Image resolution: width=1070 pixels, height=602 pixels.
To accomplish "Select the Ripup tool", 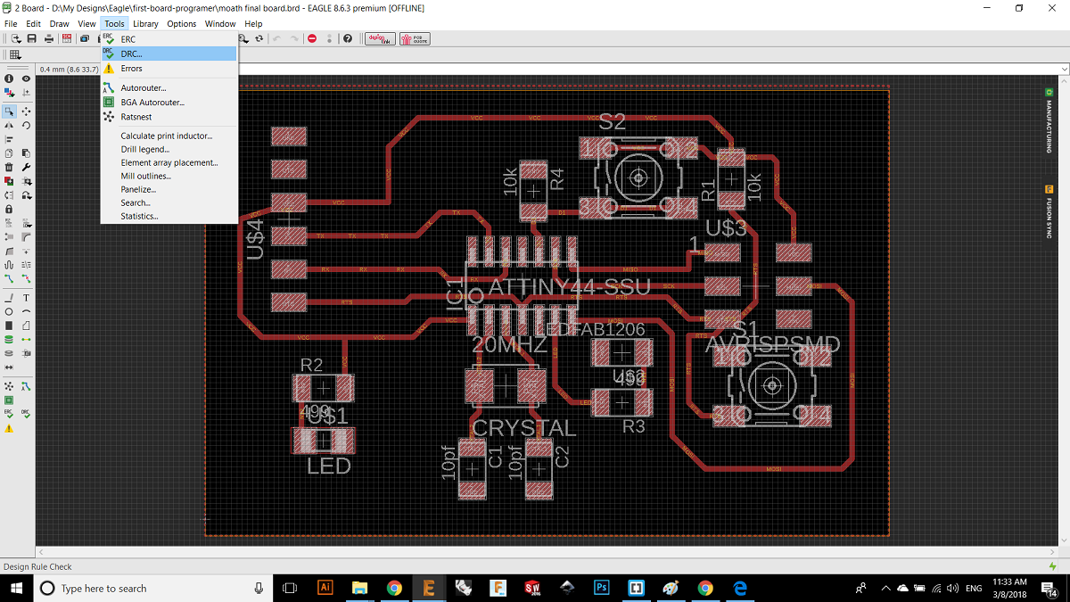I will coord(26,277).
